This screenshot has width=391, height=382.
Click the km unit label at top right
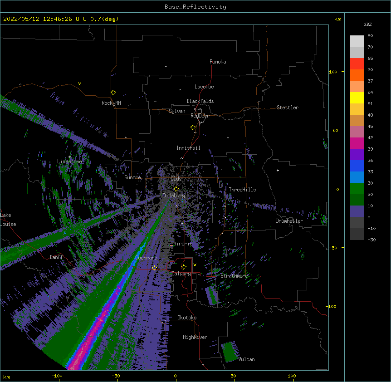(337, 19)
